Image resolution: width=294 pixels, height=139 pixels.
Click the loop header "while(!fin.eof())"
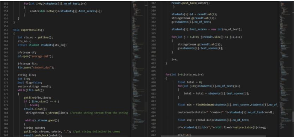coord(31,90)
